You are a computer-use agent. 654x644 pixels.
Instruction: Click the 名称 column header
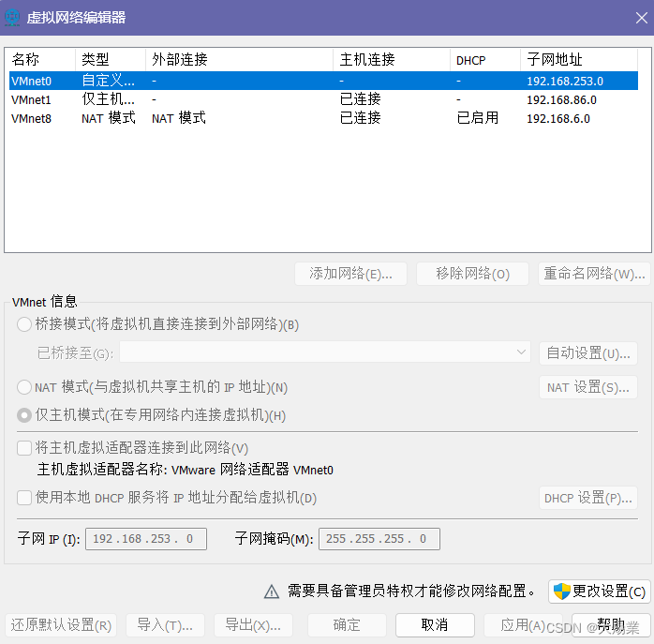[x=40, y=60]
